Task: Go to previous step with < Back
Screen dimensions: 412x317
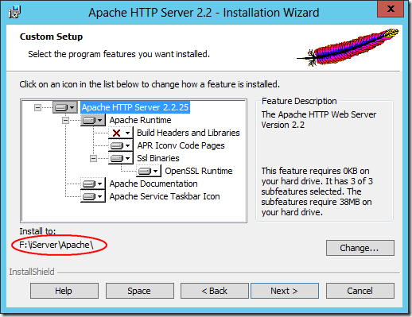Action: (215, 291)
